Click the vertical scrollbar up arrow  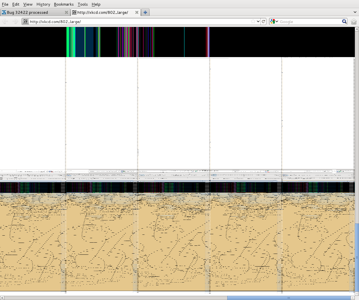pyautogui.click(x=357, y=29)
